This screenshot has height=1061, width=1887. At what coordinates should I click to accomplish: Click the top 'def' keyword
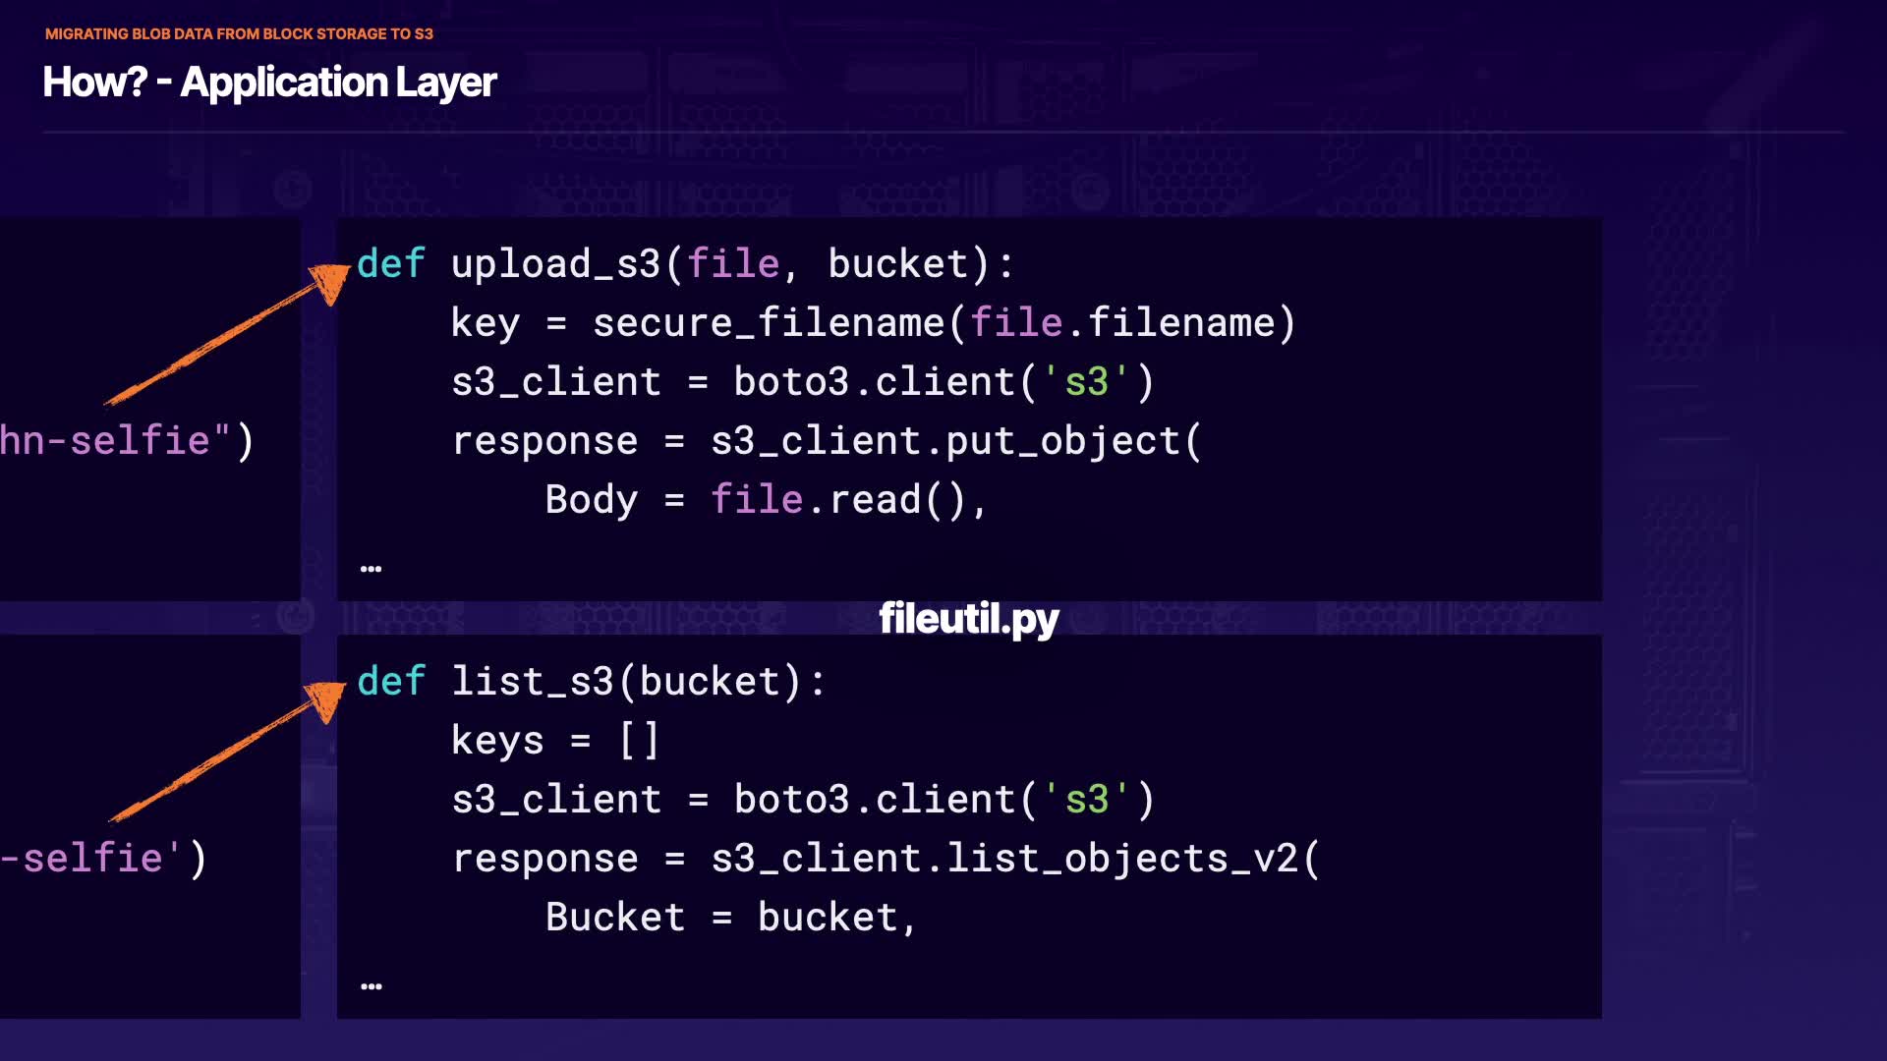(390, 264)
